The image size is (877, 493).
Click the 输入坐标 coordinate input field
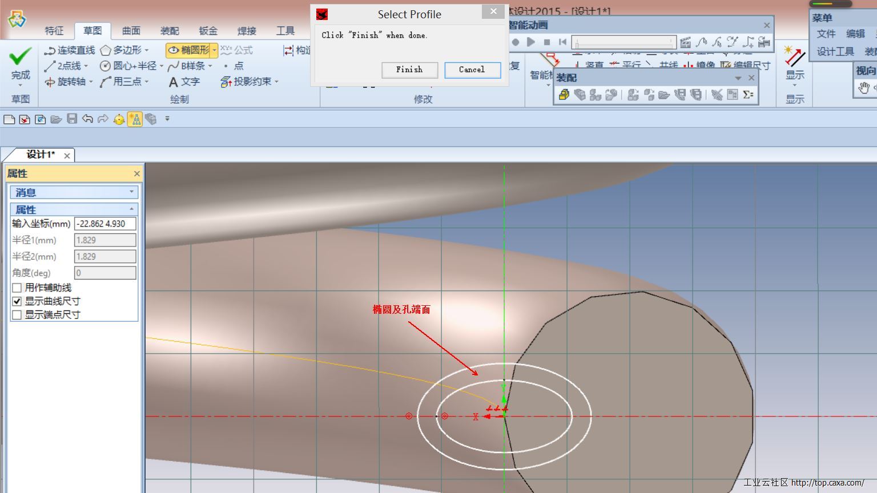tap(105, 224)
